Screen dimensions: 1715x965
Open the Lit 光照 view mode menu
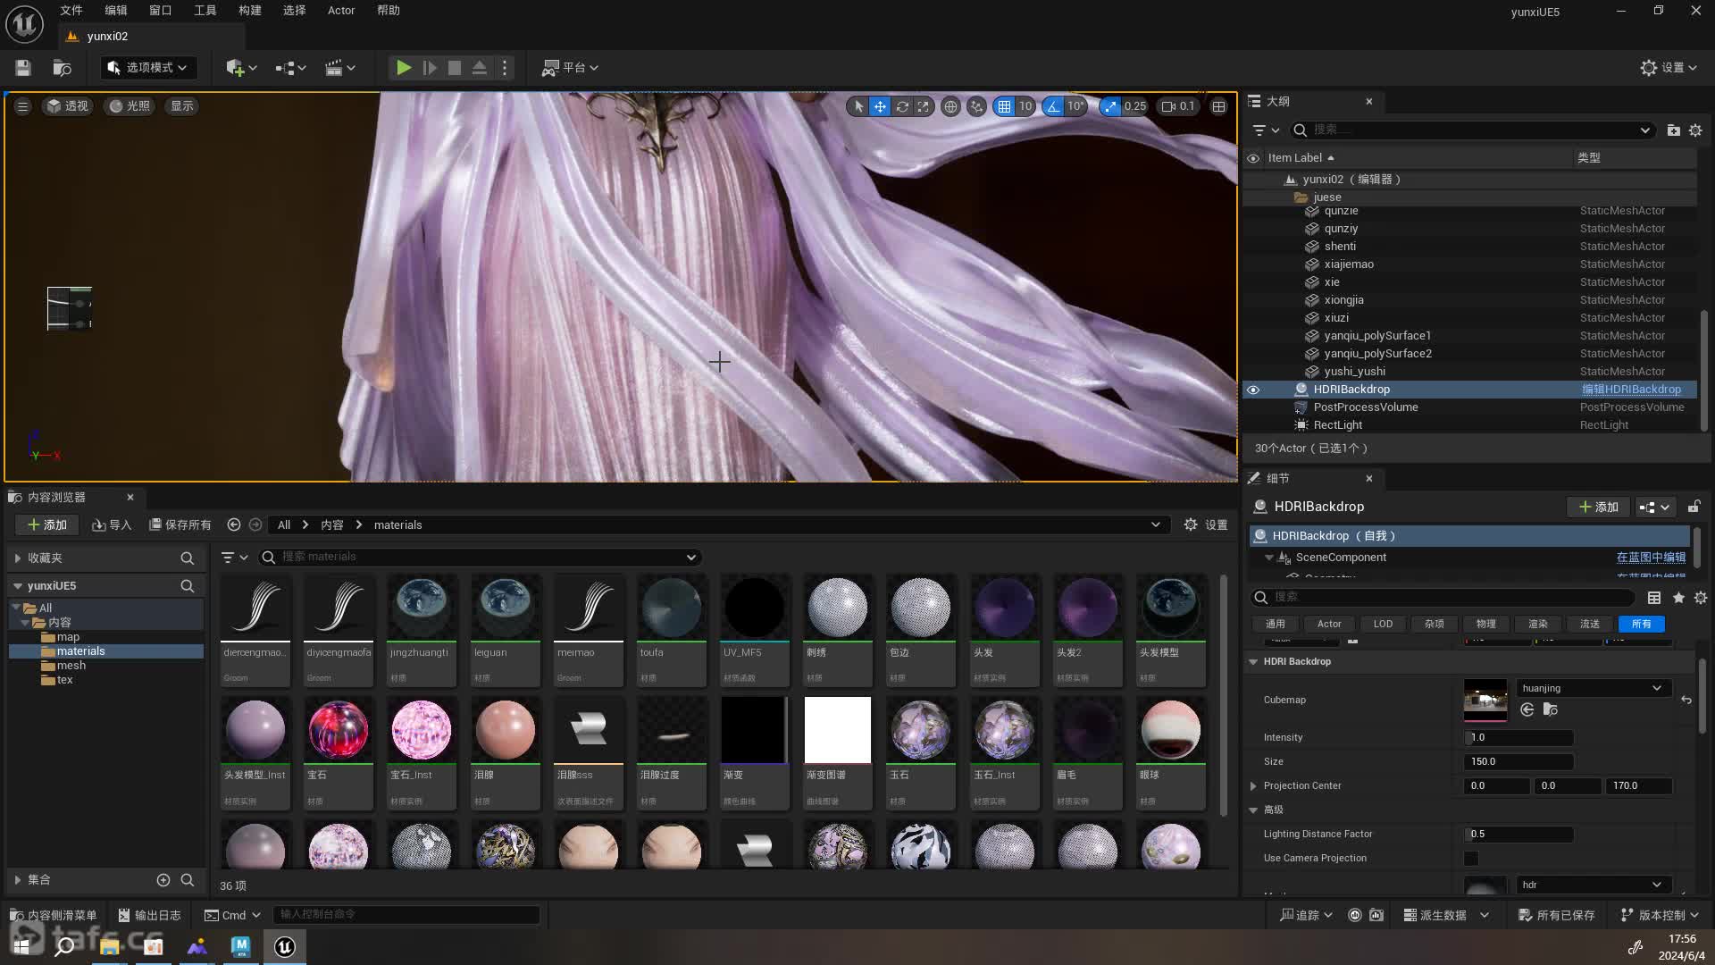pos(130,106)
